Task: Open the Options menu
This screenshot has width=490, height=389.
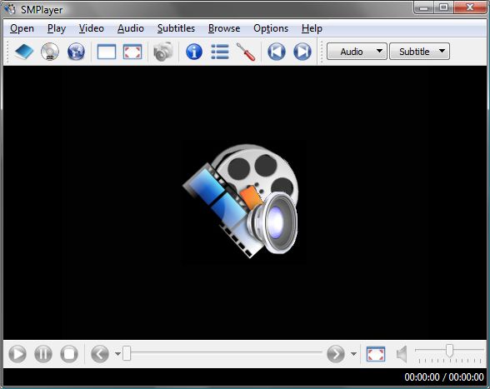Action: point(271,28)
